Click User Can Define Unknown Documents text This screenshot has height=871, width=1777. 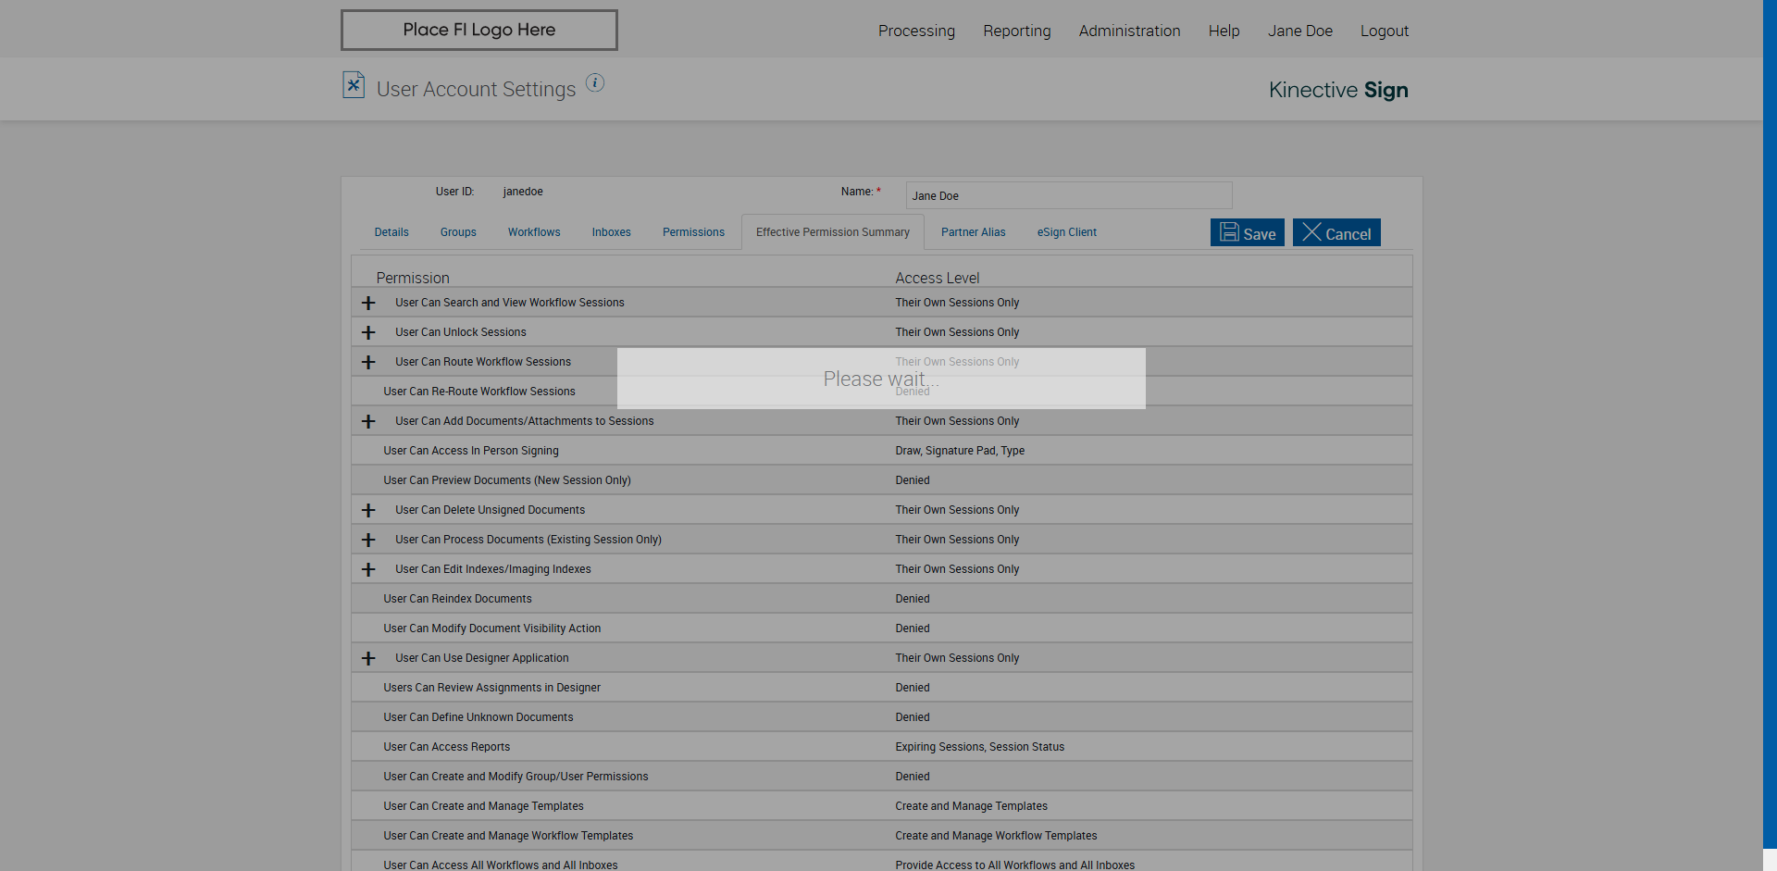(x=478, y=717)
